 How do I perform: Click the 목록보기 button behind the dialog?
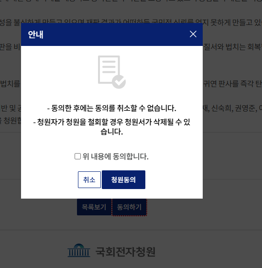point(94,207)
